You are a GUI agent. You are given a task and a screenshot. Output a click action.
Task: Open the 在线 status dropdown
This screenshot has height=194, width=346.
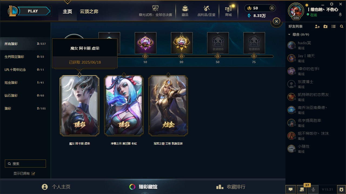[x=312, y=15]
